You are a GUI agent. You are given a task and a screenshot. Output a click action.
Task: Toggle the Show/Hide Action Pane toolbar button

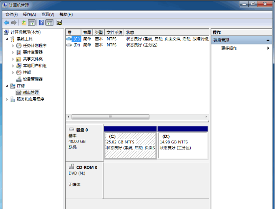[x=49, y=23]
